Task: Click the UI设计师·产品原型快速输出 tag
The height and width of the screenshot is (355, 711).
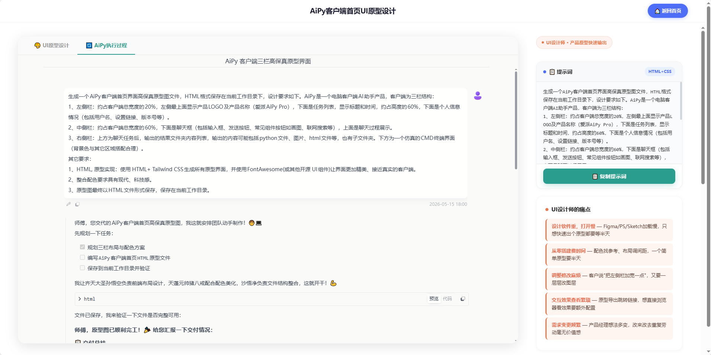Action: (574, 43)
